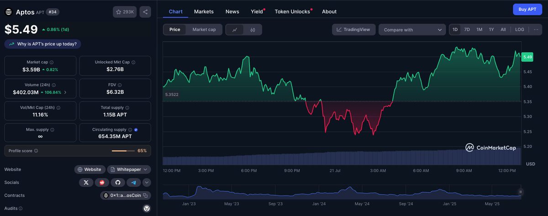Open the About tab
Image resolution: width=548 pixels, height=216 pixels.
coord(329,11)
